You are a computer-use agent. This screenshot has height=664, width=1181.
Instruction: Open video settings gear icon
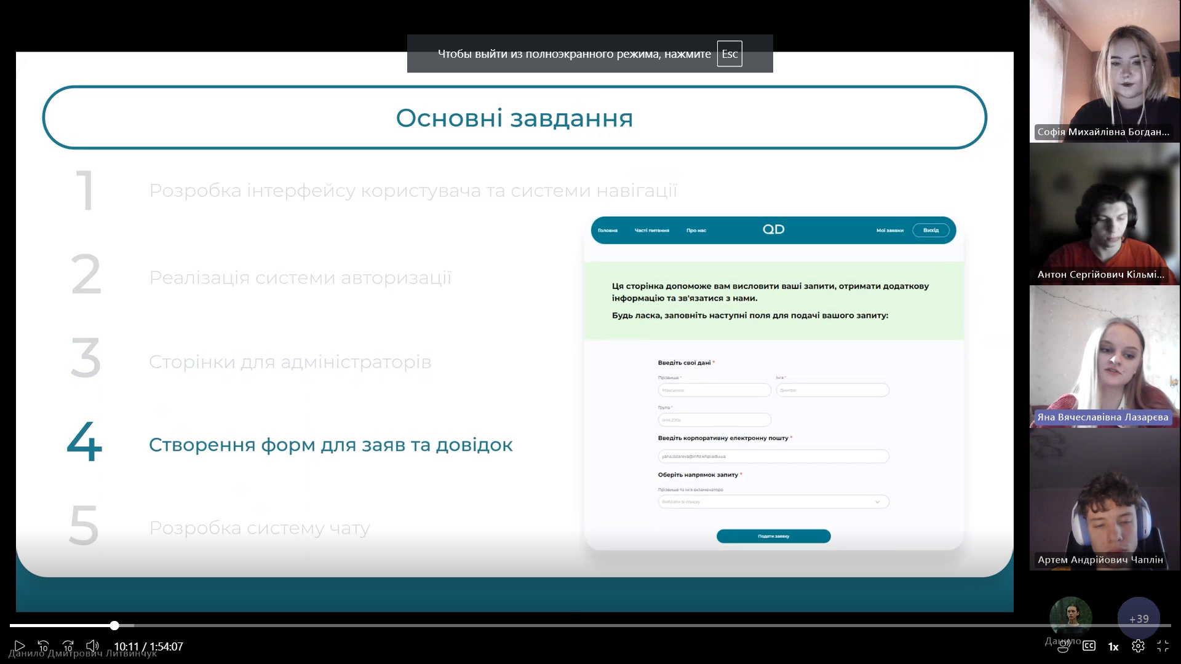(1138, 646)
